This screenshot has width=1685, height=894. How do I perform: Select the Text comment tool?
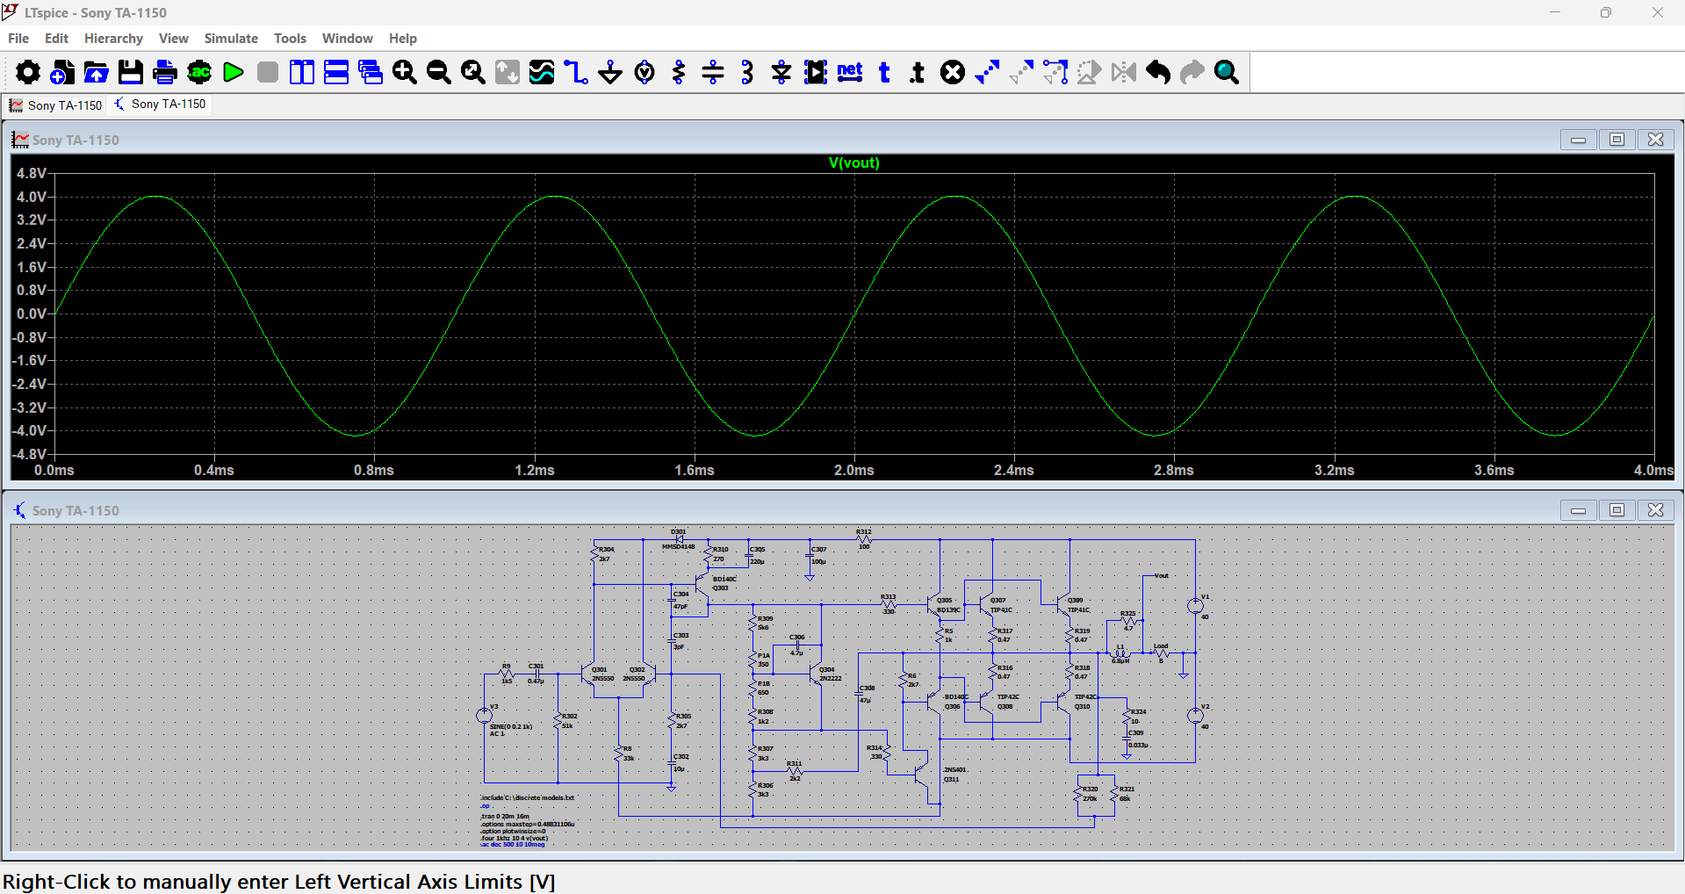point(884,72)
